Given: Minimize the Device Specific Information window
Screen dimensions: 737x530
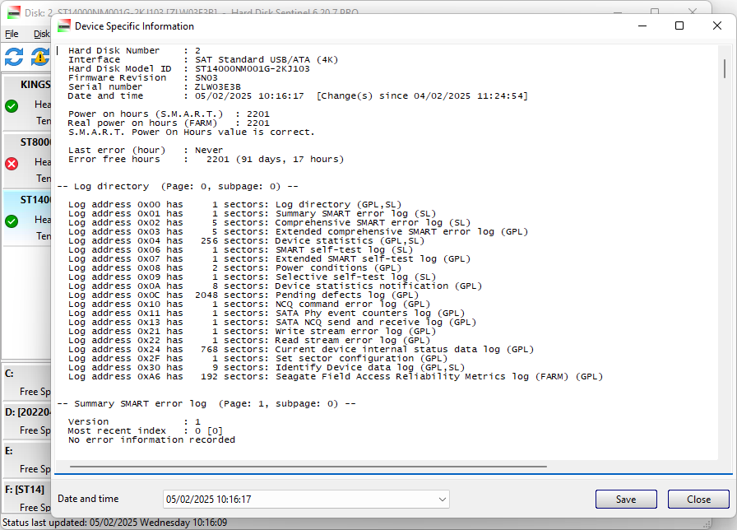Looking at the screenshot, I should click(642, 26).
